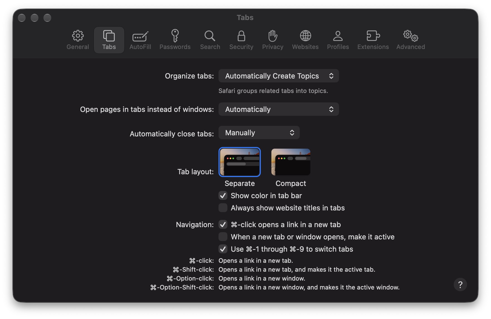
Task: Open the Organize tabs dropdown
Action: [x=279, y=76]
